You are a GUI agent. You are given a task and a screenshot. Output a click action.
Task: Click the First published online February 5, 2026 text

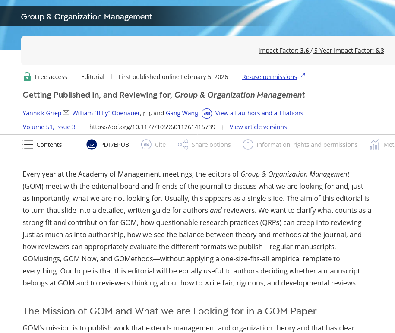[173, 77]
